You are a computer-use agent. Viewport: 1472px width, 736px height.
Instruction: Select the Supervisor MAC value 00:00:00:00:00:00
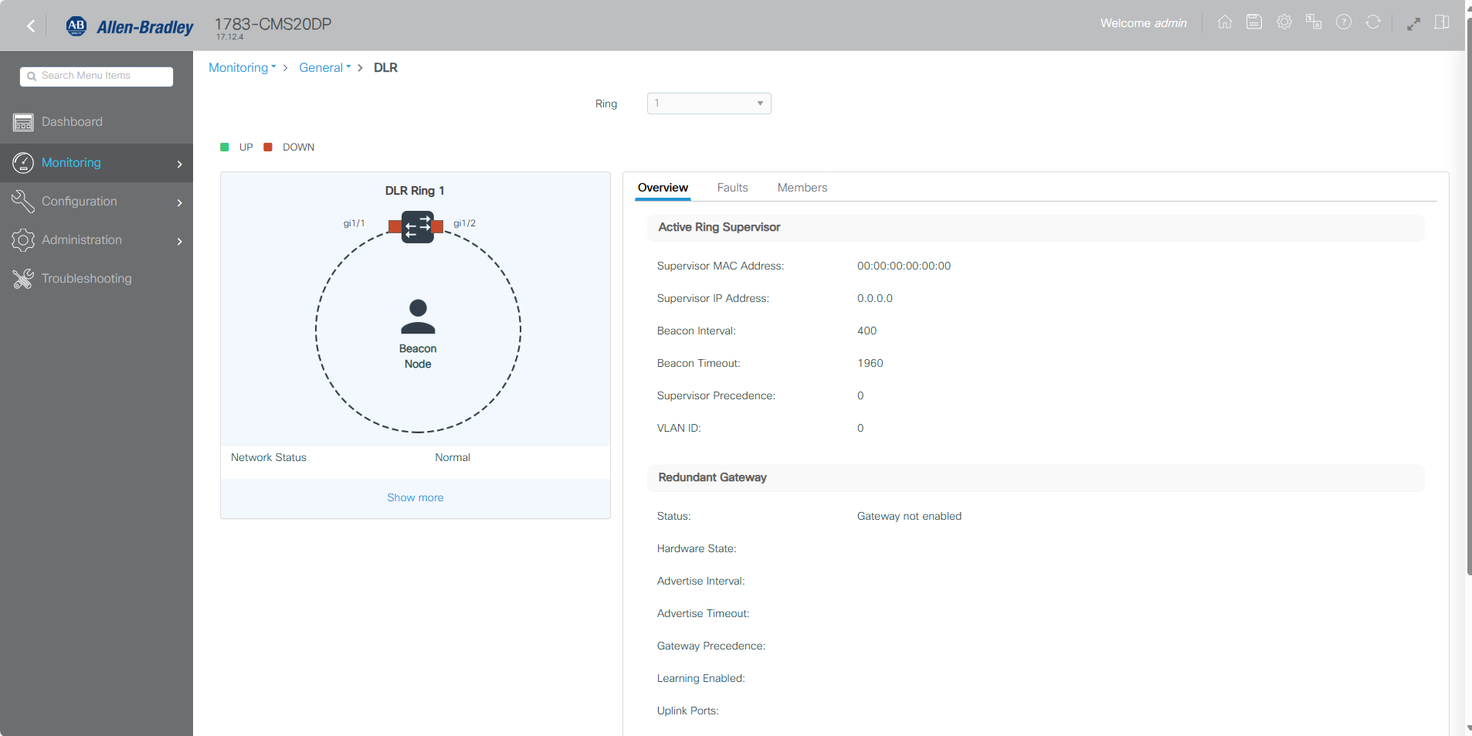904,266
